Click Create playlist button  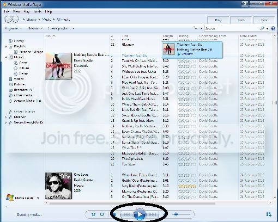click(58, 28)
